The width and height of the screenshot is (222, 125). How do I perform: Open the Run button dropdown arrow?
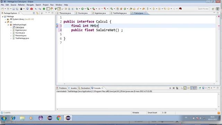point(85,9)
